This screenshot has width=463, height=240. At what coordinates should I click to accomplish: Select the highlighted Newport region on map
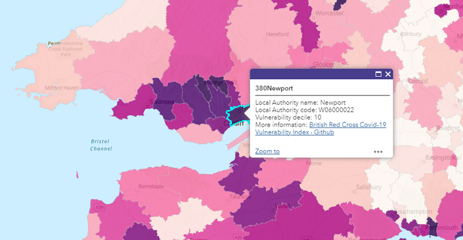pyautogui.click(x=236, y=116)
